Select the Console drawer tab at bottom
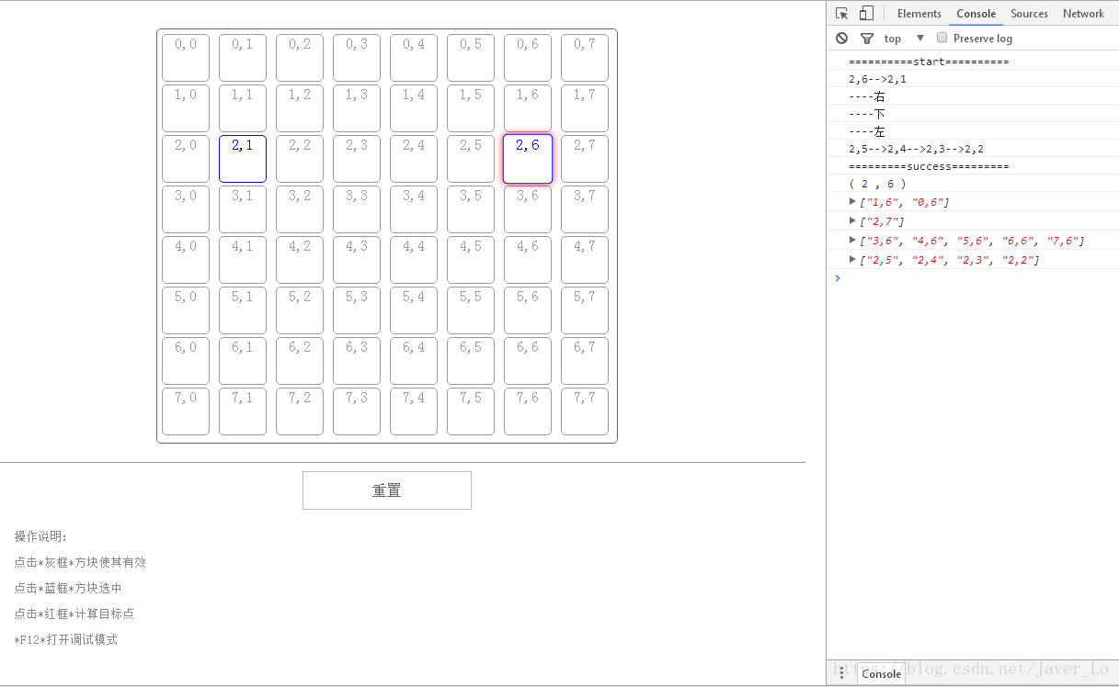 coord(881,673)
